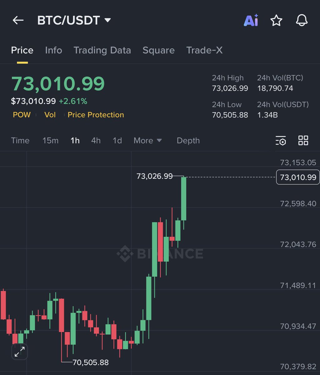
Task: Switch to the Square tab
Action: pyautogui.click(x=158, y=50)
